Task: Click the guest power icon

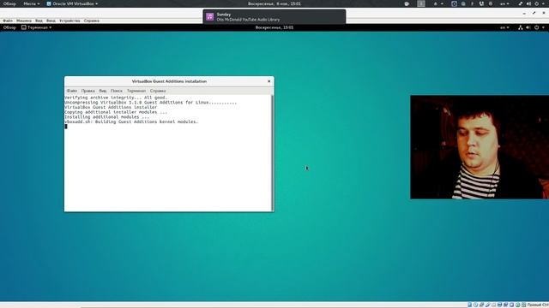Action: [x=536, y=27]
